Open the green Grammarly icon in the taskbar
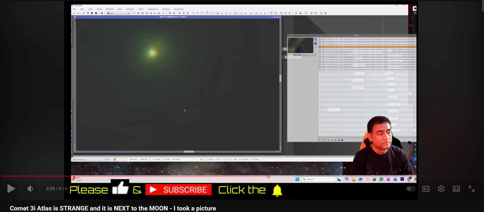The image size is (484, 212). coord(381,179)
